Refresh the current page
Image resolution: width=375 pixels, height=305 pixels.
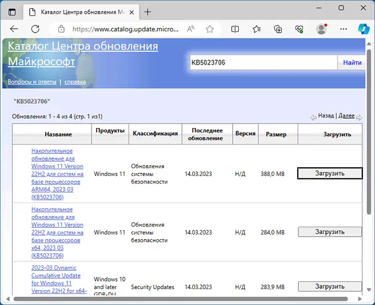coord(35,29)
